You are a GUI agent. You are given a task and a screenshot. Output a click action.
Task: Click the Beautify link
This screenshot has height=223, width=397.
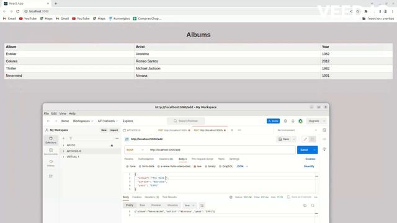tap(309, 167)
